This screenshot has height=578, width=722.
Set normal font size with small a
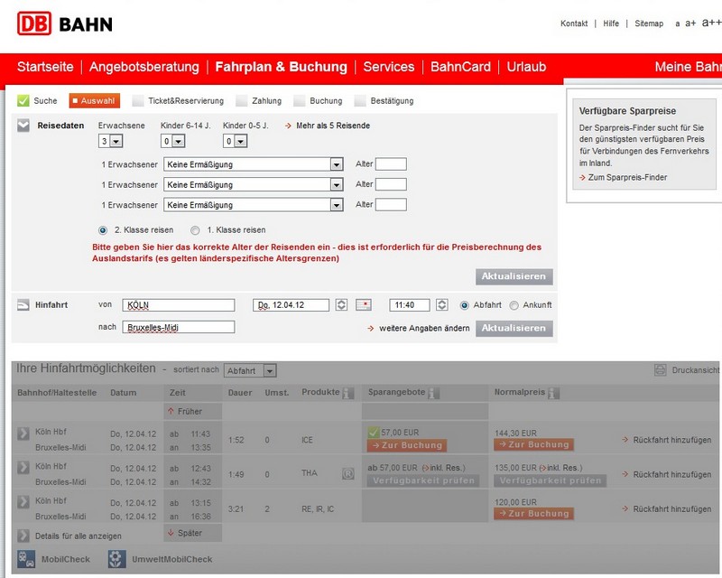coord(678,23)
